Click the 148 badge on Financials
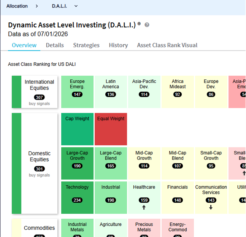The width and height of the screenshot is (246, 237). (x=178, y=200)
